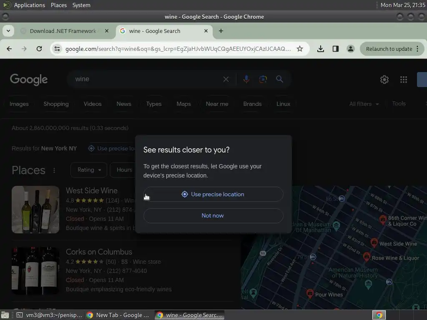The height and width of the screenshot is (320, 427).
Task: Click the wine search input field
Action: pos(147,79)
